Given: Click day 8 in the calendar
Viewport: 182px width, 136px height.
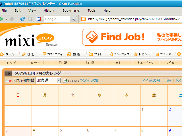Looking at the screenshot, I should click(x=142, y=130).
